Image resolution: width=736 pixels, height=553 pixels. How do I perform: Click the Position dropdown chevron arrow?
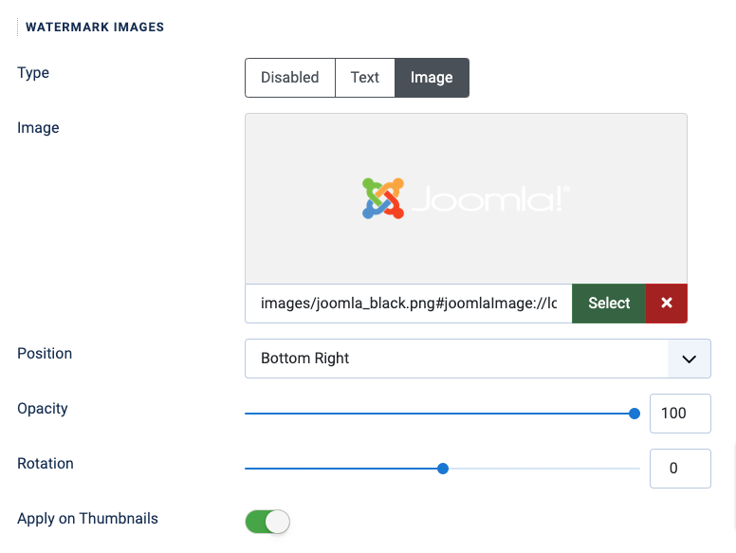click(690, 359)
